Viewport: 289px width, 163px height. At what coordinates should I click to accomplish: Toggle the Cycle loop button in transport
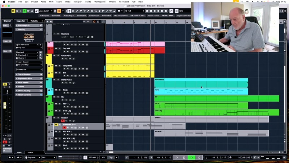176,158
